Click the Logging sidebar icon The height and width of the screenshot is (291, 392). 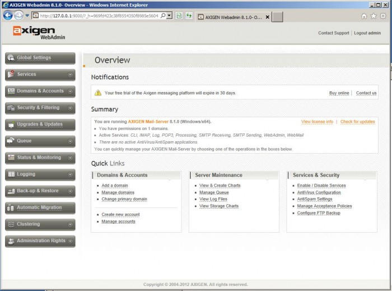pos(11,174)
